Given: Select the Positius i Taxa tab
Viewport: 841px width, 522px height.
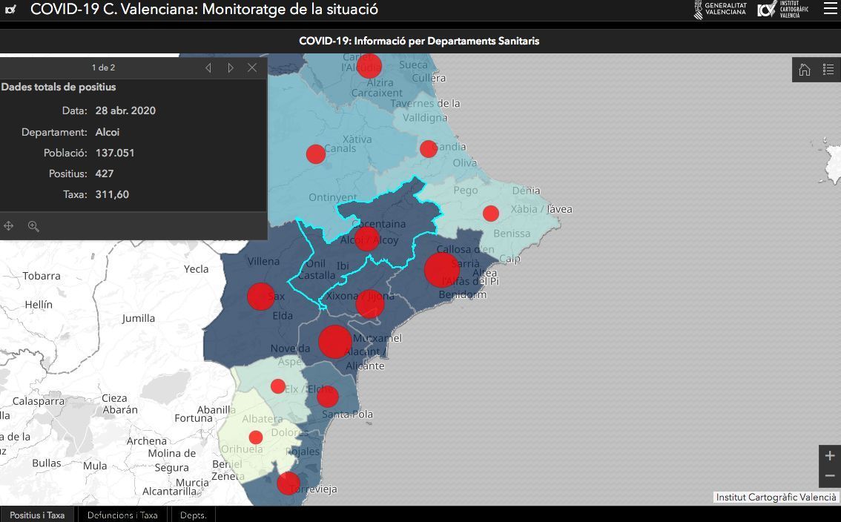Looking at the screenshot, I should pos(37,515).
